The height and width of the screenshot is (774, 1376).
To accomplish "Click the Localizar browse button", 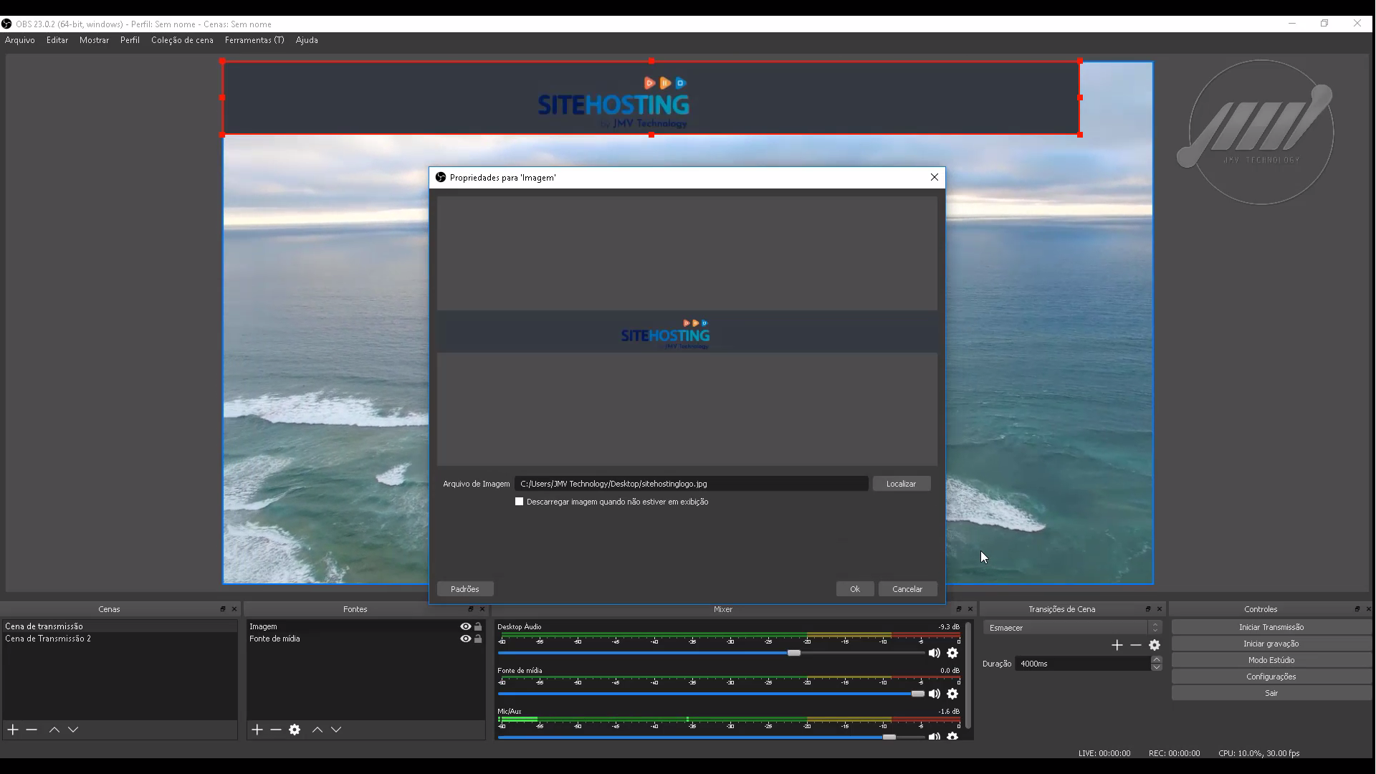I will tap(901, 484).
